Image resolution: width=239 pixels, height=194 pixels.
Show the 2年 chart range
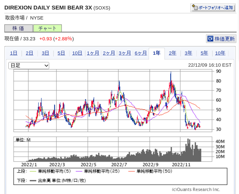(x=172, y=53)
